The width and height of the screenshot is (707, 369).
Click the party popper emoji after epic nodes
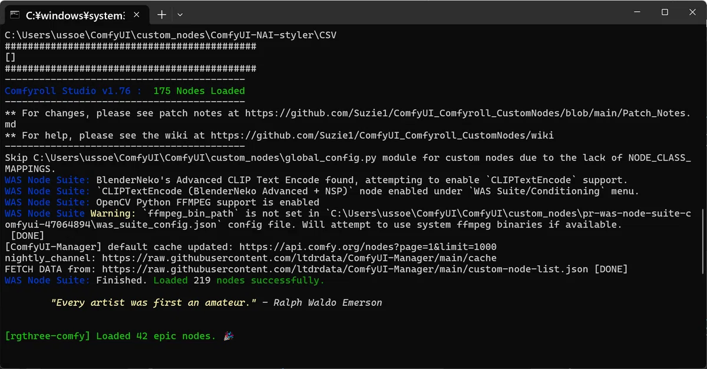[x=229, y=336]
